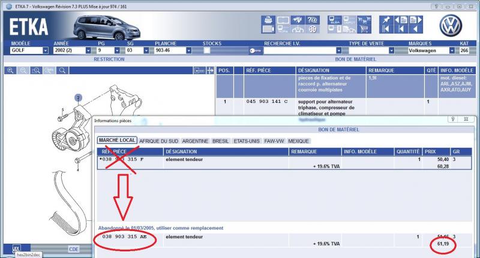Open the MODÈLE dropdown showing GOLF
480x258 pixels.
coord(46,50)
